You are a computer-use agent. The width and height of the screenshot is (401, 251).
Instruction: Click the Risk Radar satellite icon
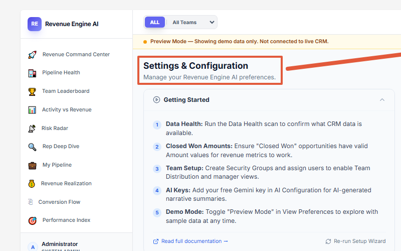32,129
